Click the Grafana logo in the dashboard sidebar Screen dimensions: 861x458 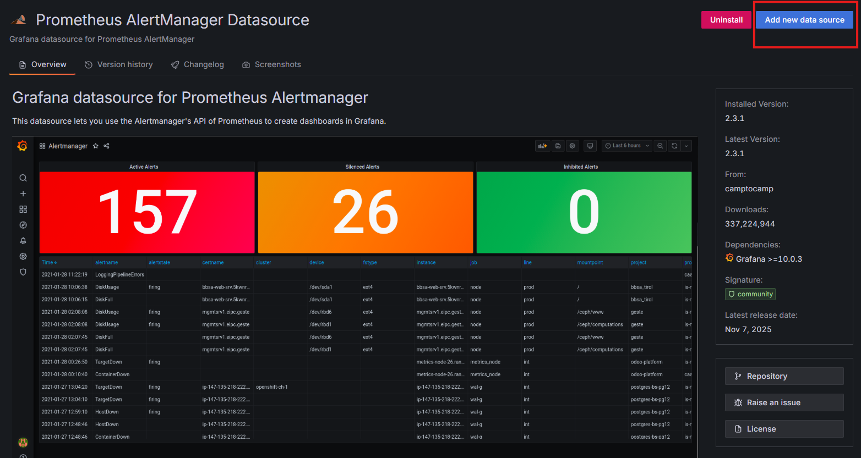(23, 146)
